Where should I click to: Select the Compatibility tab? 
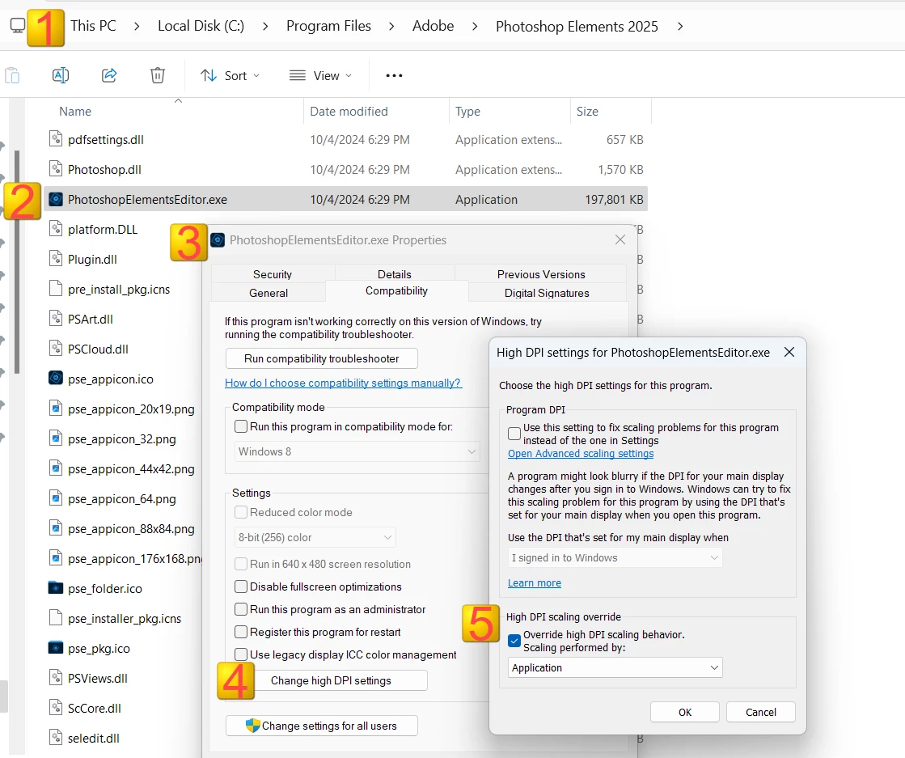(x=396, y=291)
